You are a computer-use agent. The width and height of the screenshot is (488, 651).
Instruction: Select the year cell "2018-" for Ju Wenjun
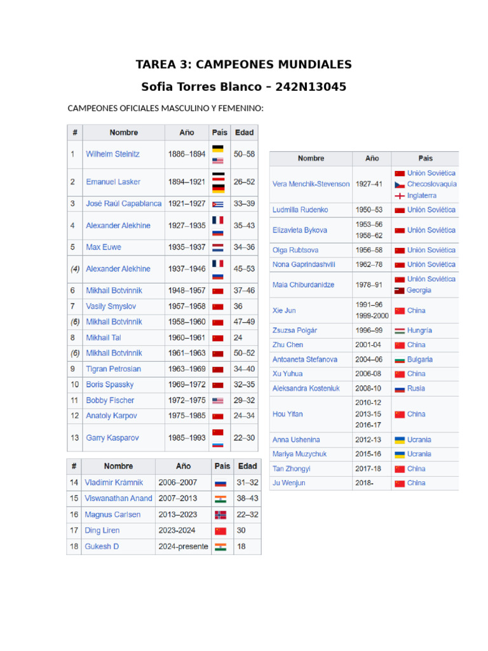coord(364,483)
